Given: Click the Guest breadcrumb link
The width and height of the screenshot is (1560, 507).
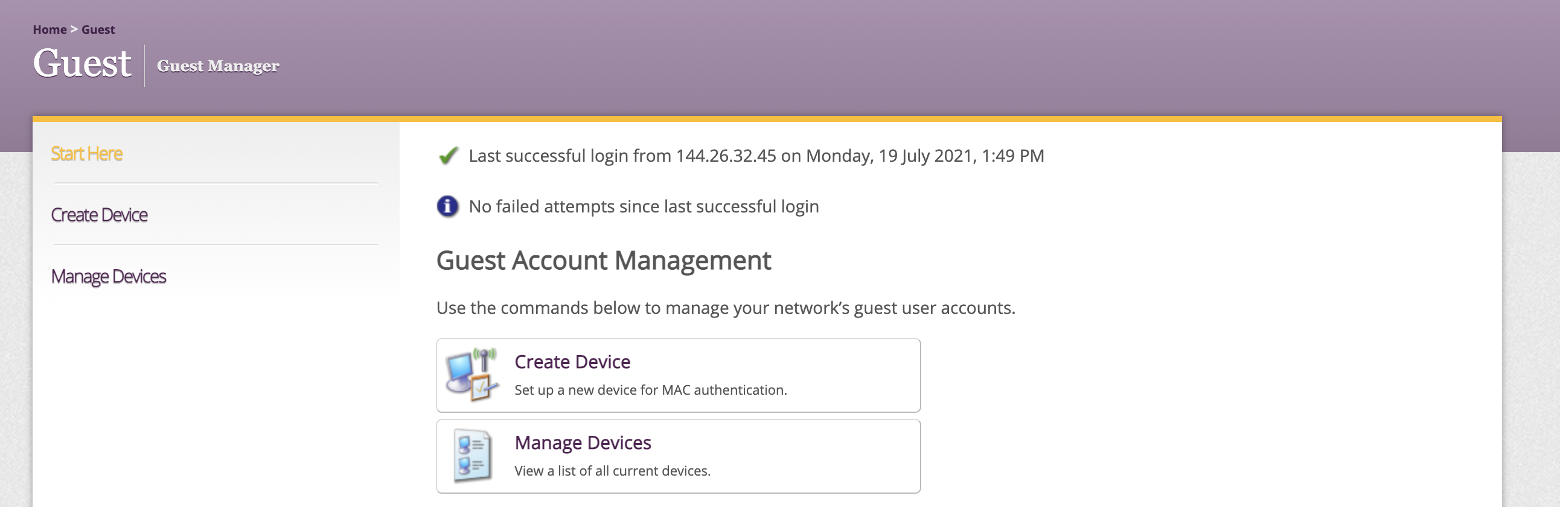Looking at the screenshot, I should 98,30.
